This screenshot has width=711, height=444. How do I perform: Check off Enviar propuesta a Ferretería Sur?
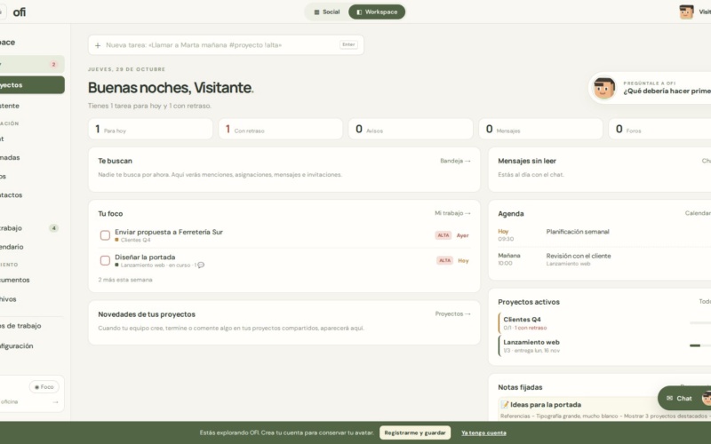point(105,235)
